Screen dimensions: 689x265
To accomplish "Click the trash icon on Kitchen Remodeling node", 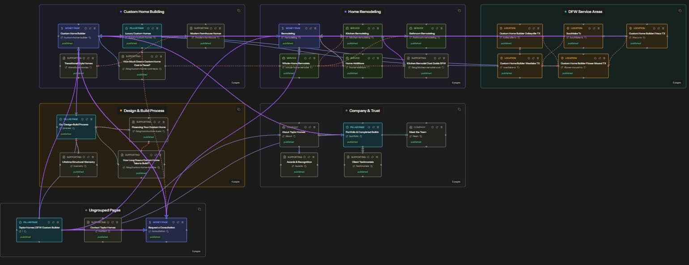I will point(378,28).
